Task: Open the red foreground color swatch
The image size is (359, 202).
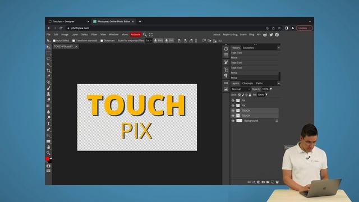Action: click(x=47, y=159)
